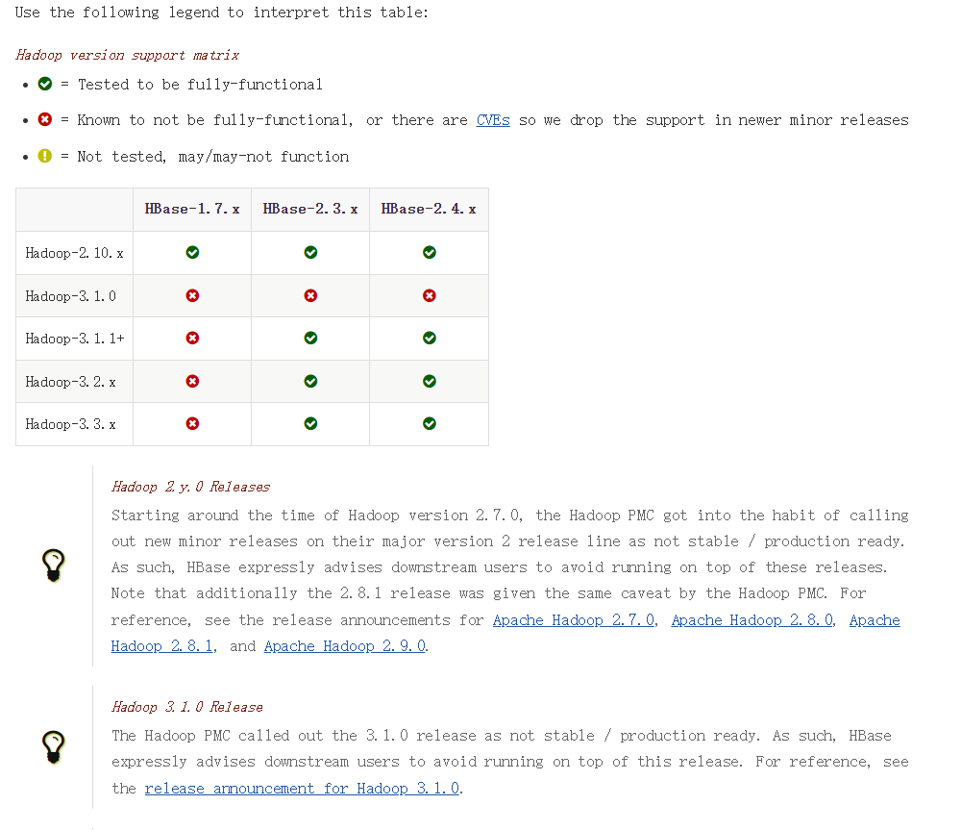Click Hadoop-3.1.0 cross under HBase-2.4.x
Image resolution: width=961 pixels, height=830 pixels.
pyautogui.click(x=430, y=295)
